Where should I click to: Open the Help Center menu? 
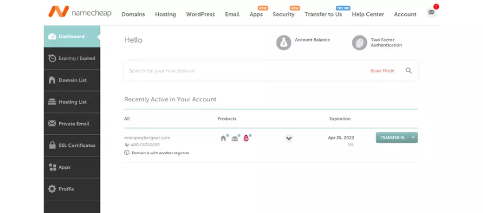368,14
